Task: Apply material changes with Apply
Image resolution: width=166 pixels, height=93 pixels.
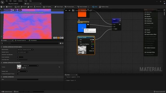Action: pyautogui.click(x=17, y=7)
